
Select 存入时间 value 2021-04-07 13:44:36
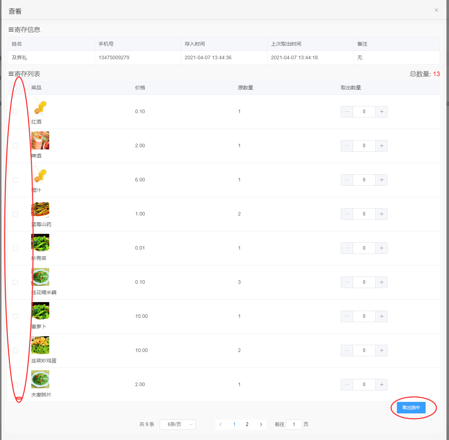(208, 57)
